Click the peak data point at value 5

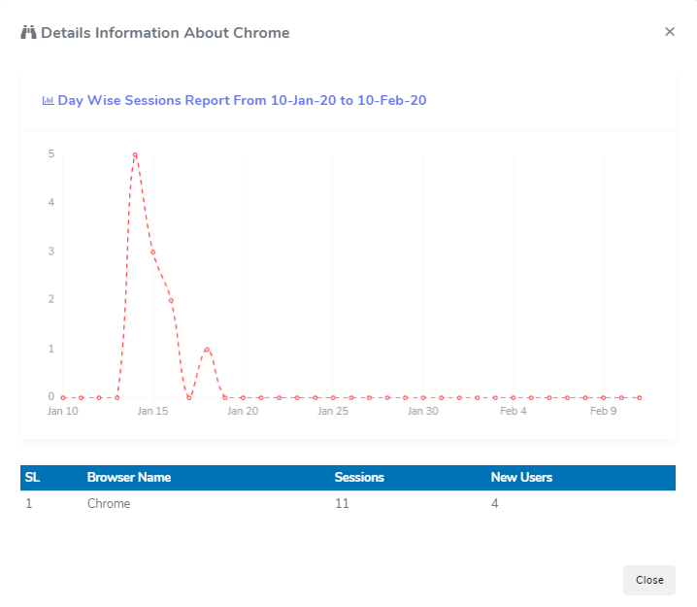pos(135,154)
